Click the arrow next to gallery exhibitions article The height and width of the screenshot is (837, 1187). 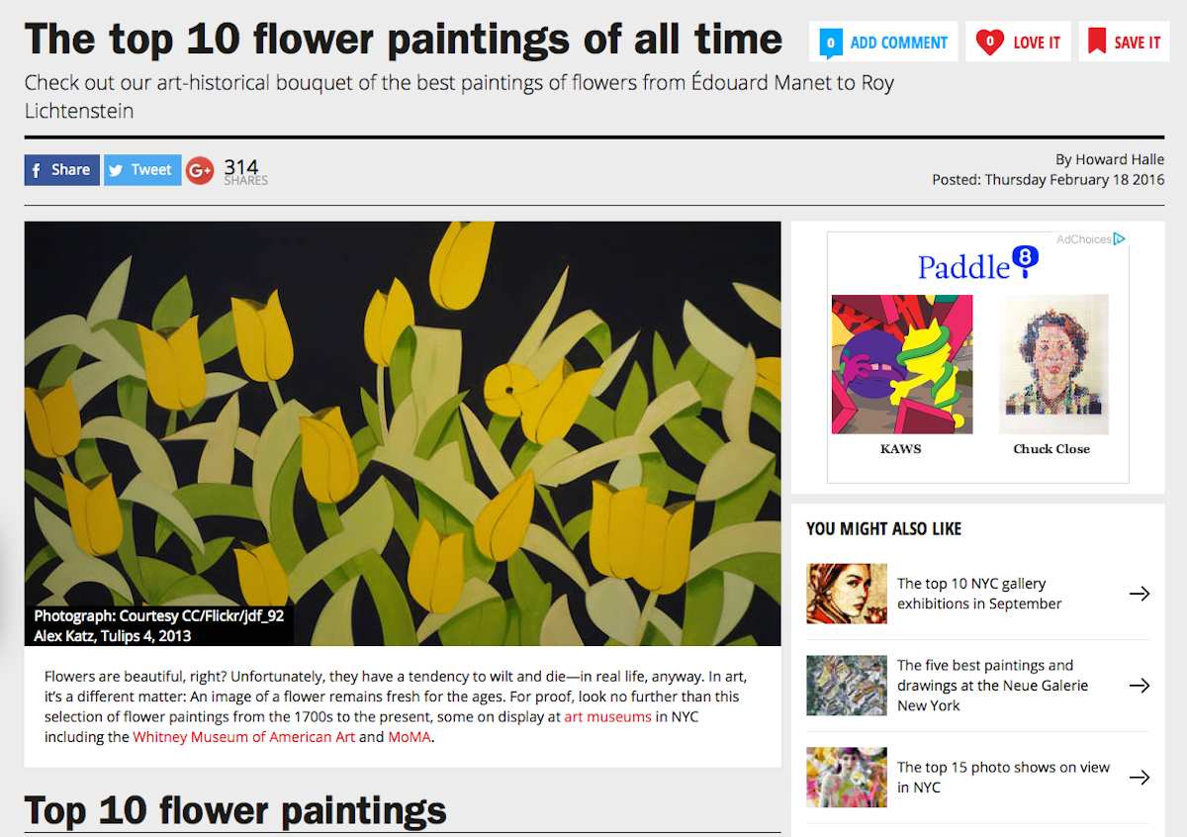(1140, 594)
